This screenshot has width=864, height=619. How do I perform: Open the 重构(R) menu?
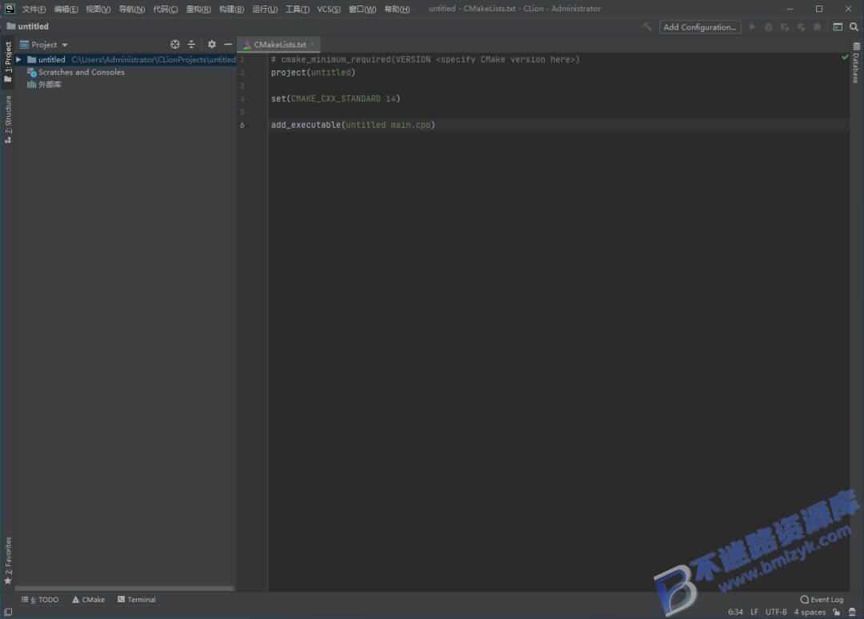[198, 9]
